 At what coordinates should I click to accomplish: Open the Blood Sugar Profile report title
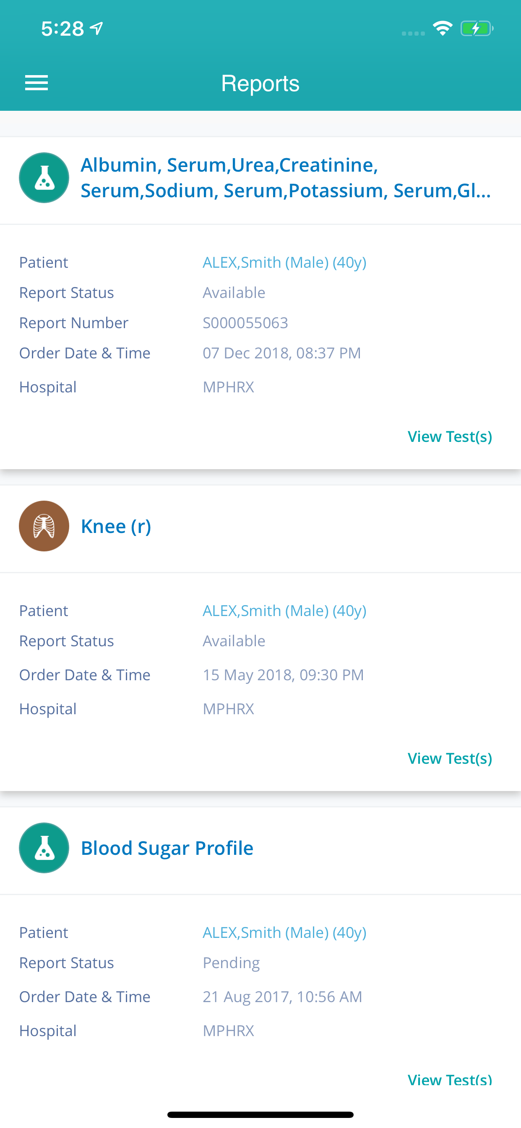click(x=167, y=848)
